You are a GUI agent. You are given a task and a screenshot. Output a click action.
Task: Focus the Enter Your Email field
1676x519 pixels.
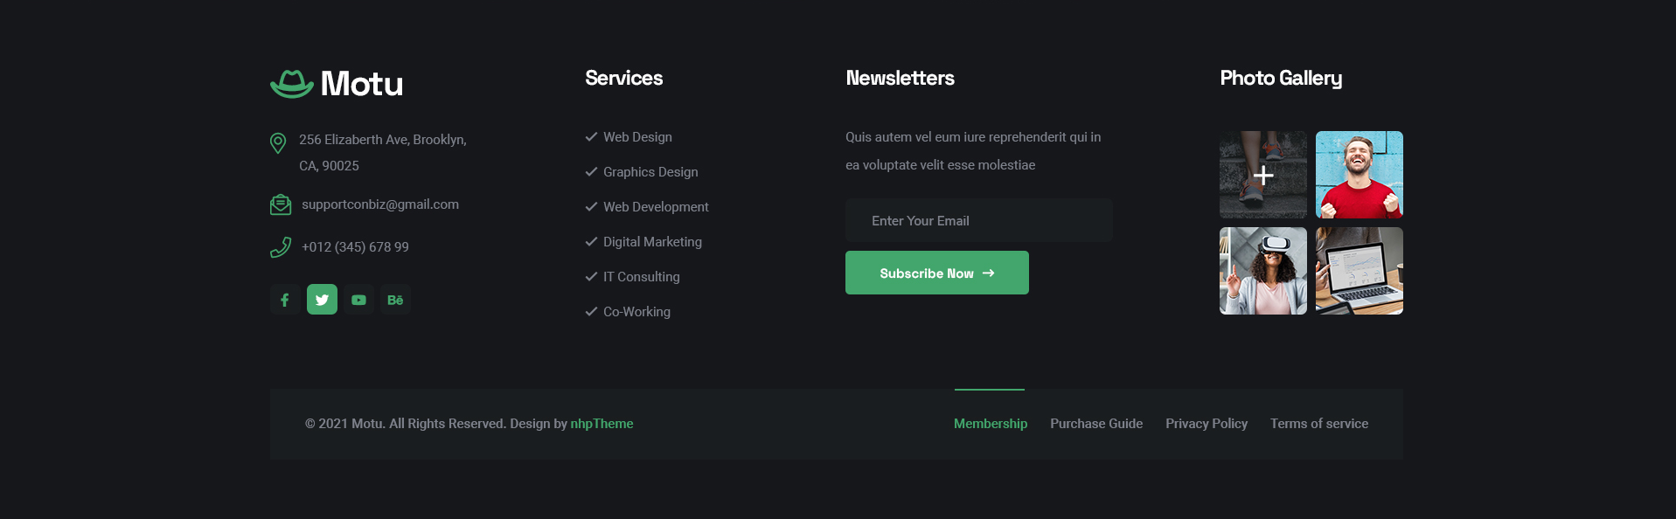pyautogui.click(x=978, y=221)
